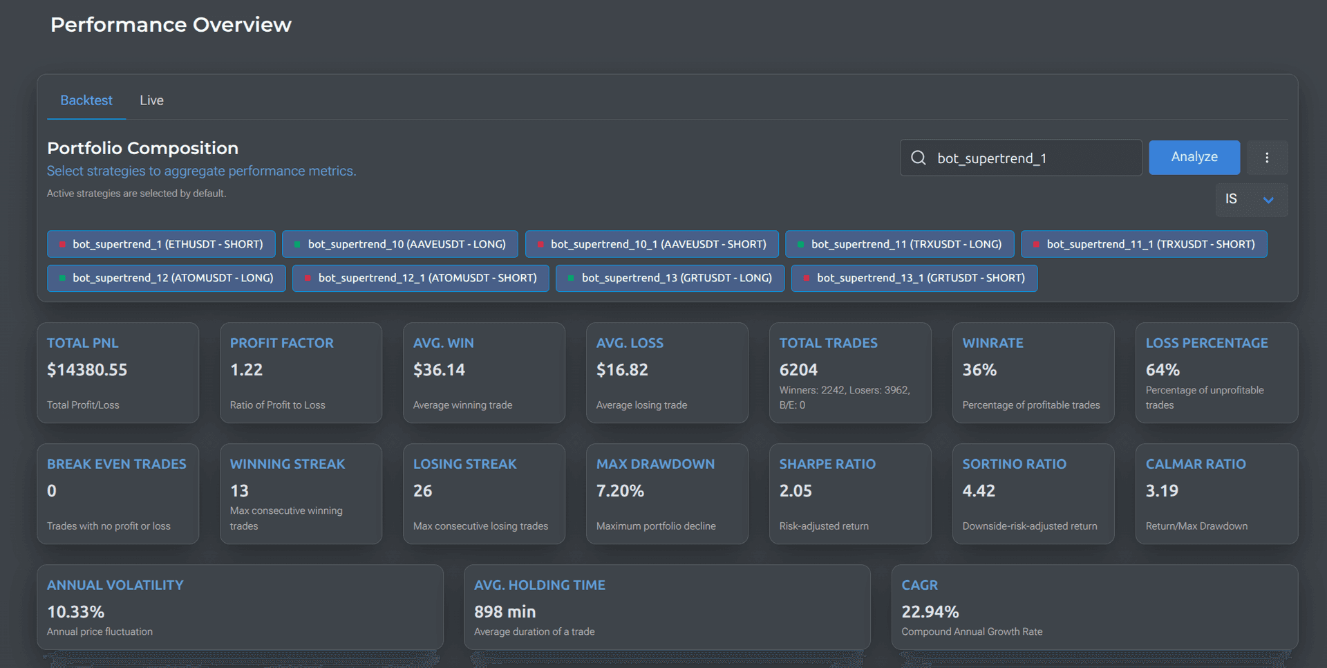The height and width of the screenshot is (668, 1327).
Task: Open the IS sample selector
Action: point(1251,200)
